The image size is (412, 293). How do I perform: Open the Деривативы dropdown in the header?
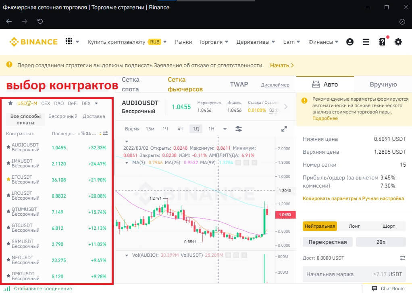256,42
